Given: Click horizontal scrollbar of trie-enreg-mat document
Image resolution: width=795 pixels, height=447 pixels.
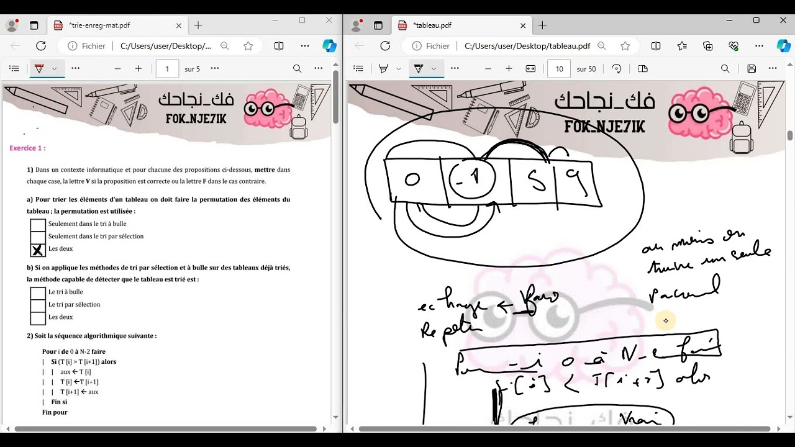Looking at the screenshot, I should [x=166, y=428].
